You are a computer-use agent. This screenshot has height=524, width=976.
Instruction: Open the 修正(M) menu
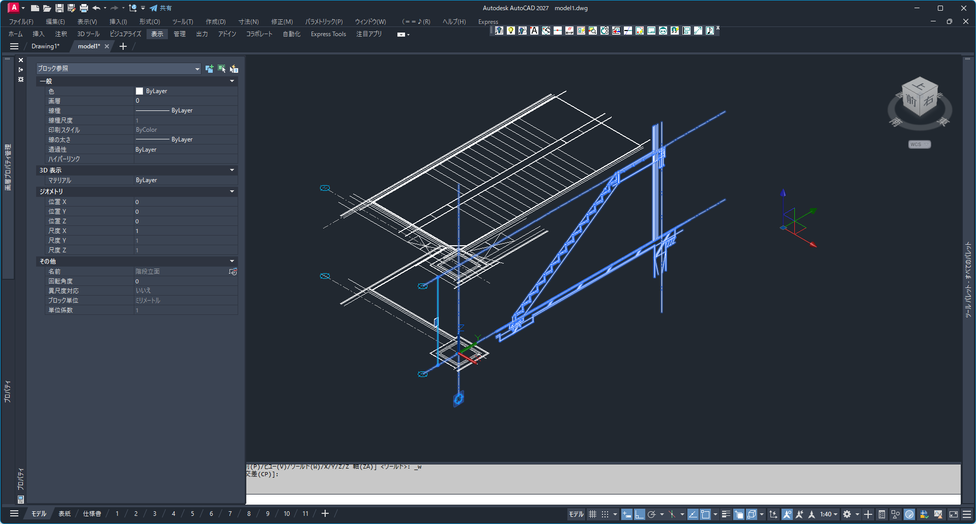point(281,22)
